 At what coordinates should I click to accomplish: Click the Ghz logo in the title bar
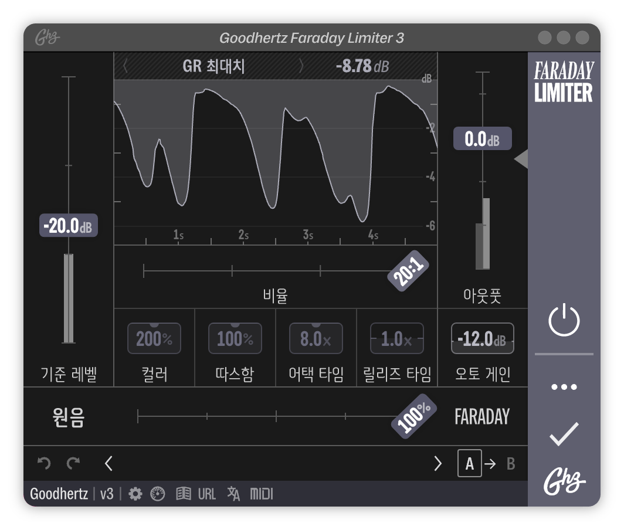pyautogui.click(x=47, y=38)
